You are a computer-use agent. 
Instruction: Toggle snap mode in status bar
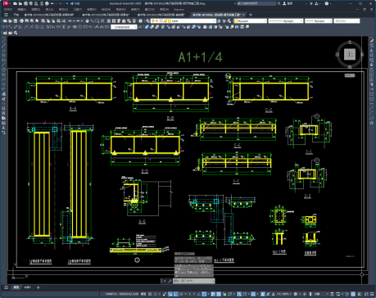[156, 294]
